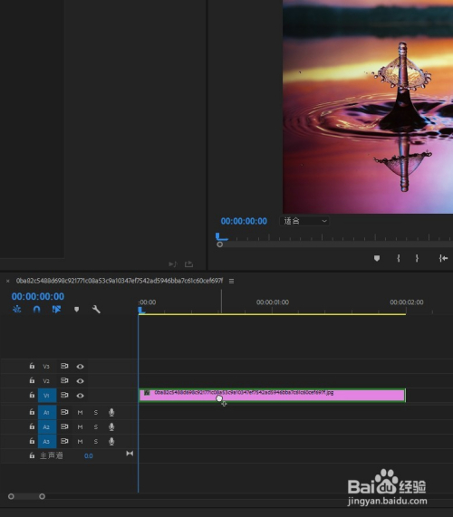453x517 pixels.
Task: Hide V1 track output eye
Action: click(80, 396)
